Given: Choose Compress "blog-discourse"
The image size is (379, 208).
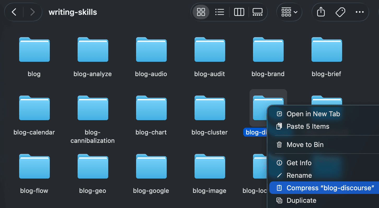Looking at the screenshot, I should (324, 188).
